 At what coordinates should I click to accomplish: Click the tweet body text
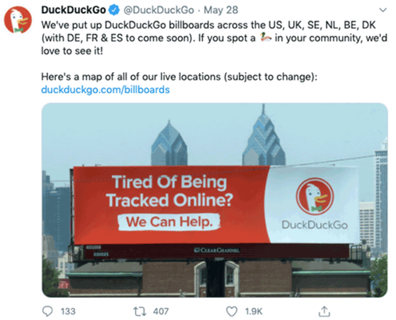tap(214, 38)
